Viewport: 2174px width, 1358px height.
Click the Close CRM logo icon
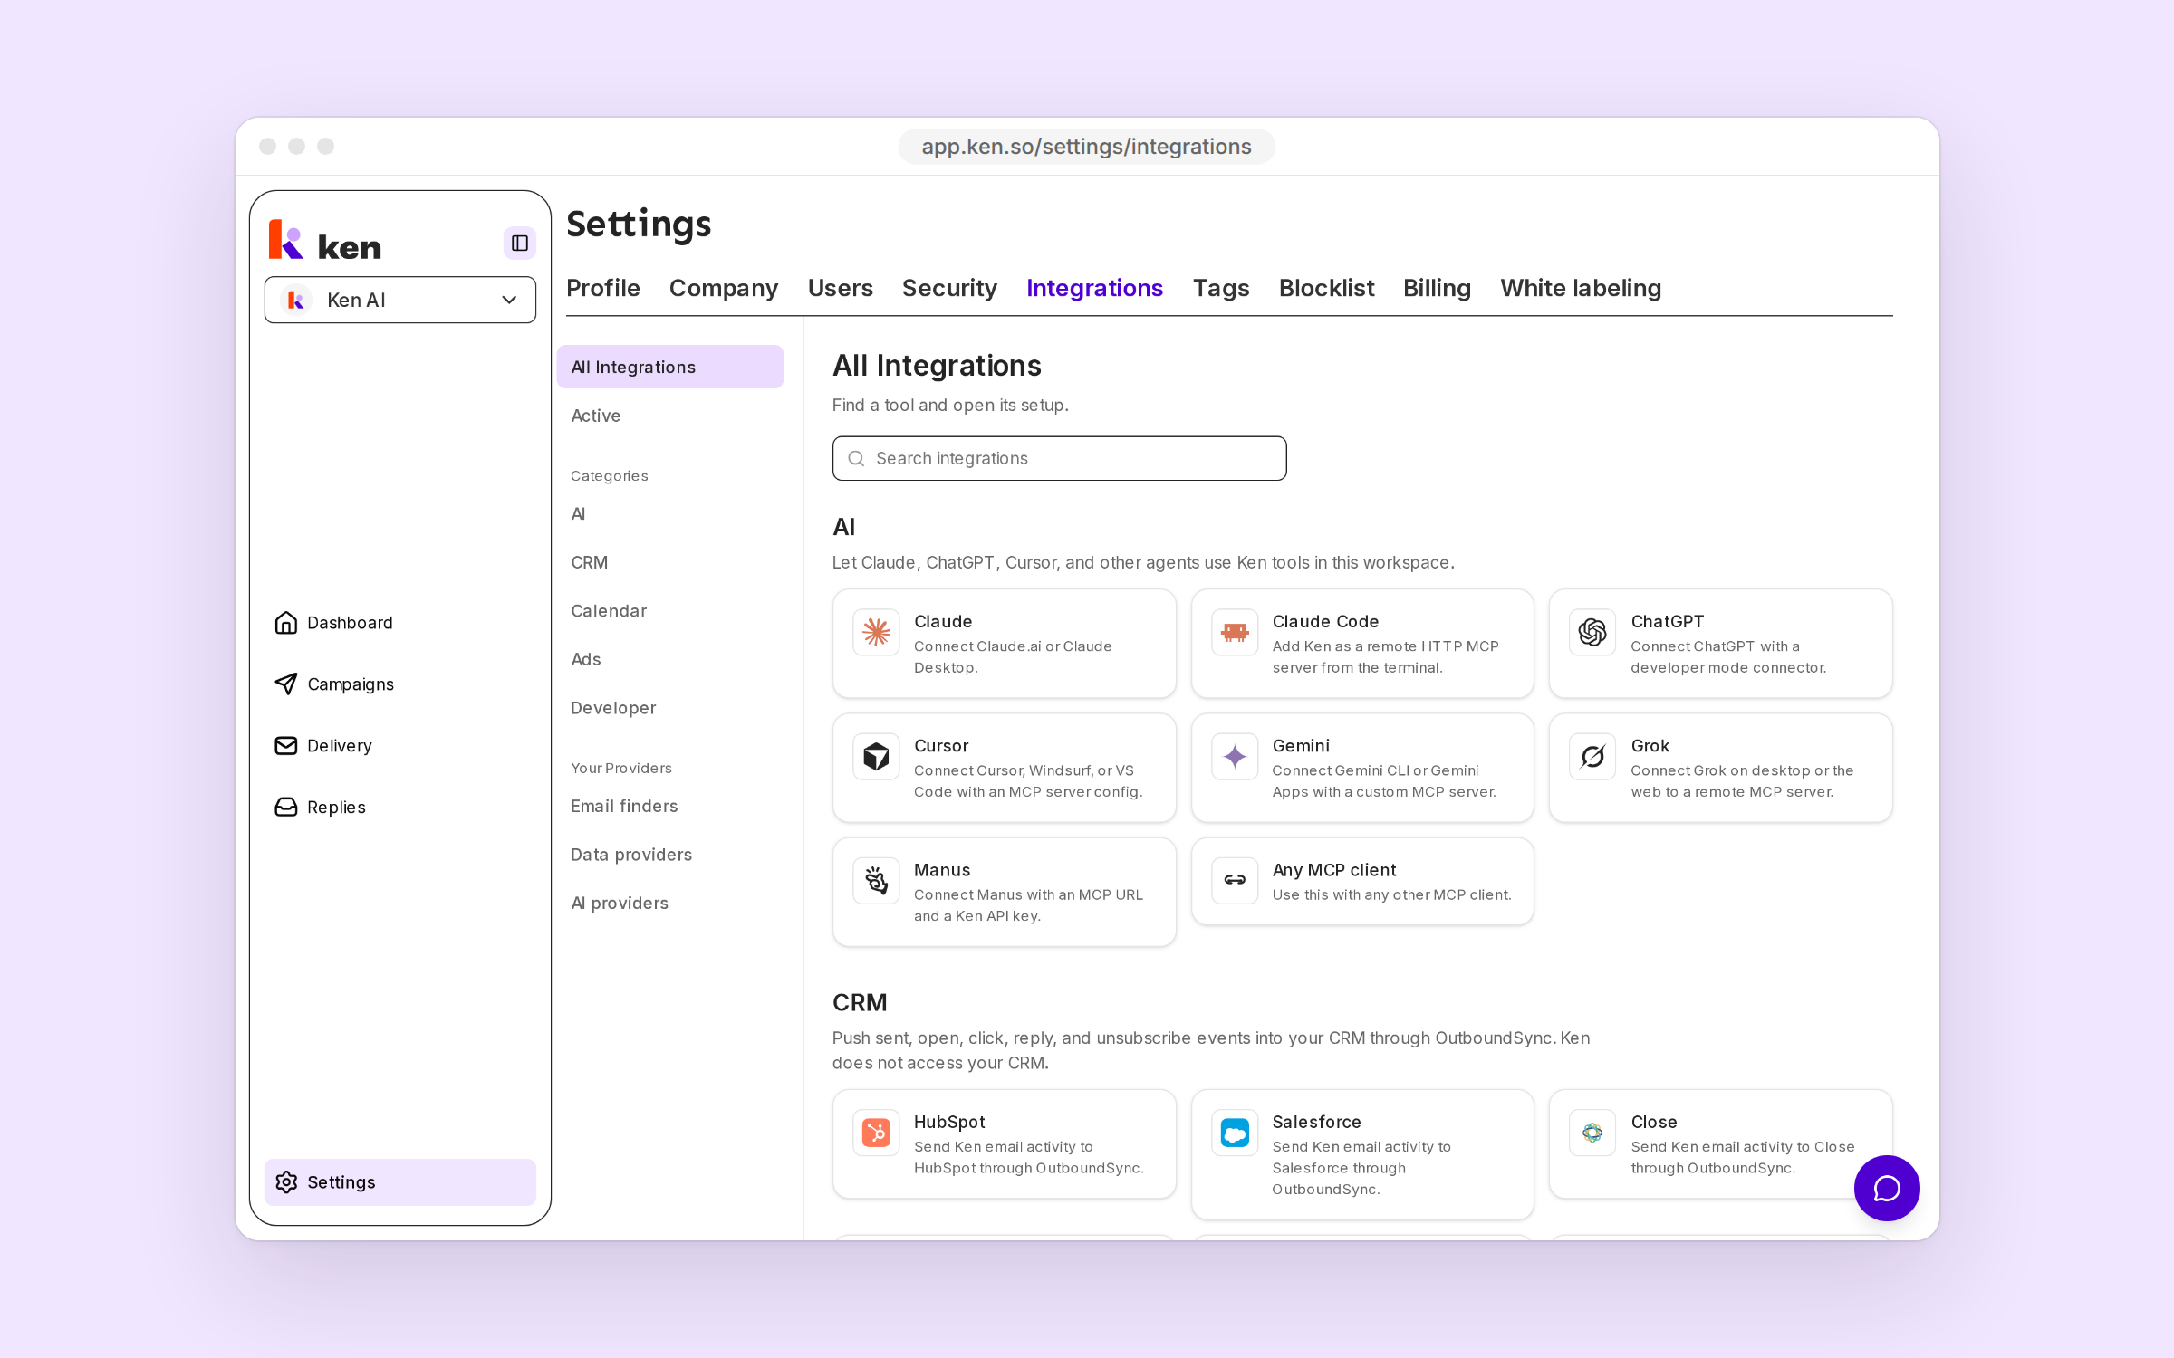(x=1592, y=1133)
